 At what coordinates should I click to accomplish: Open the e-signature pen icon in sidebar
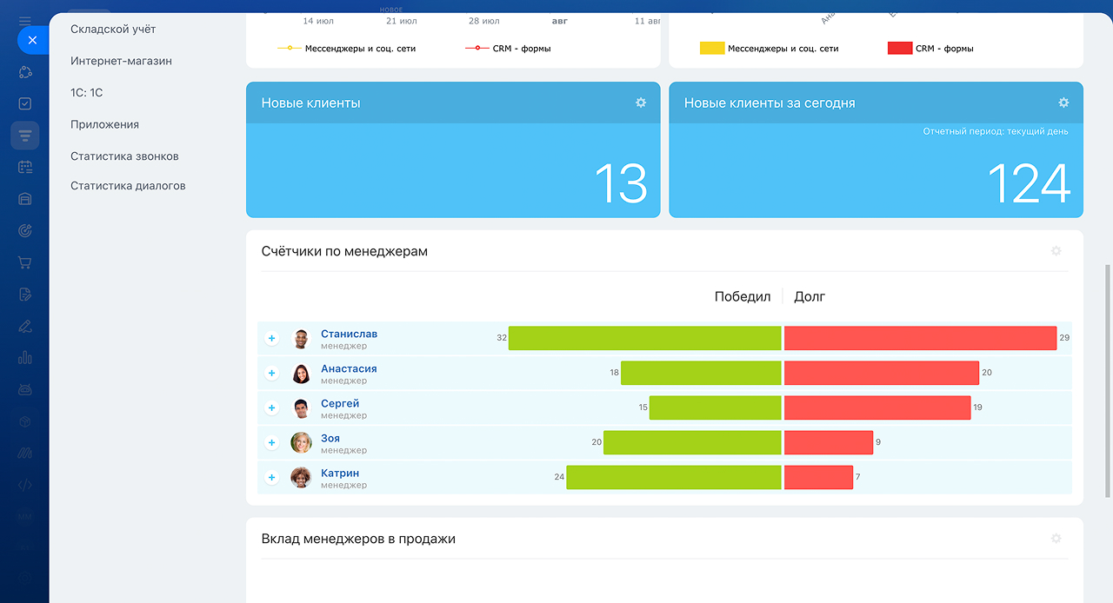point(25,326)
